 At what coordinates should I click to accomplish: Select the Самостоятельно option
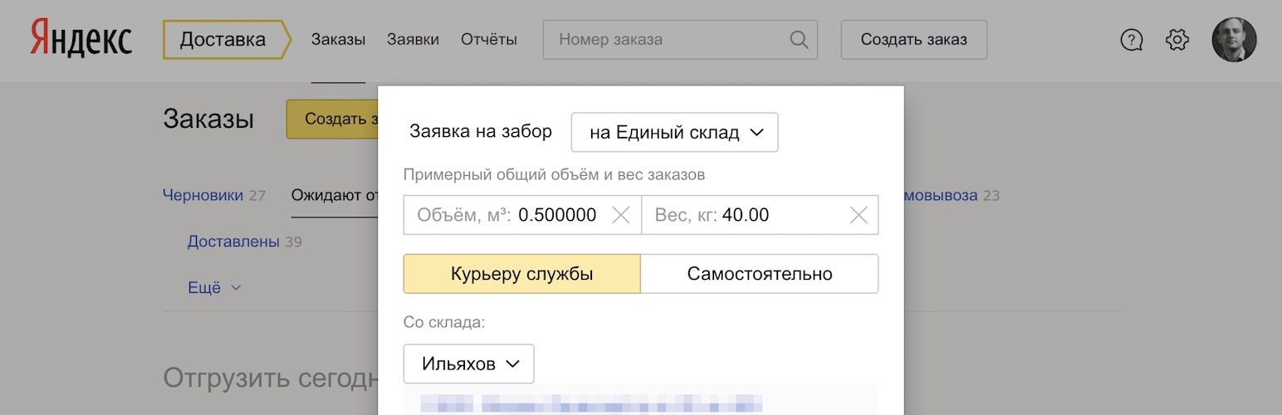(x=759, y=274)
